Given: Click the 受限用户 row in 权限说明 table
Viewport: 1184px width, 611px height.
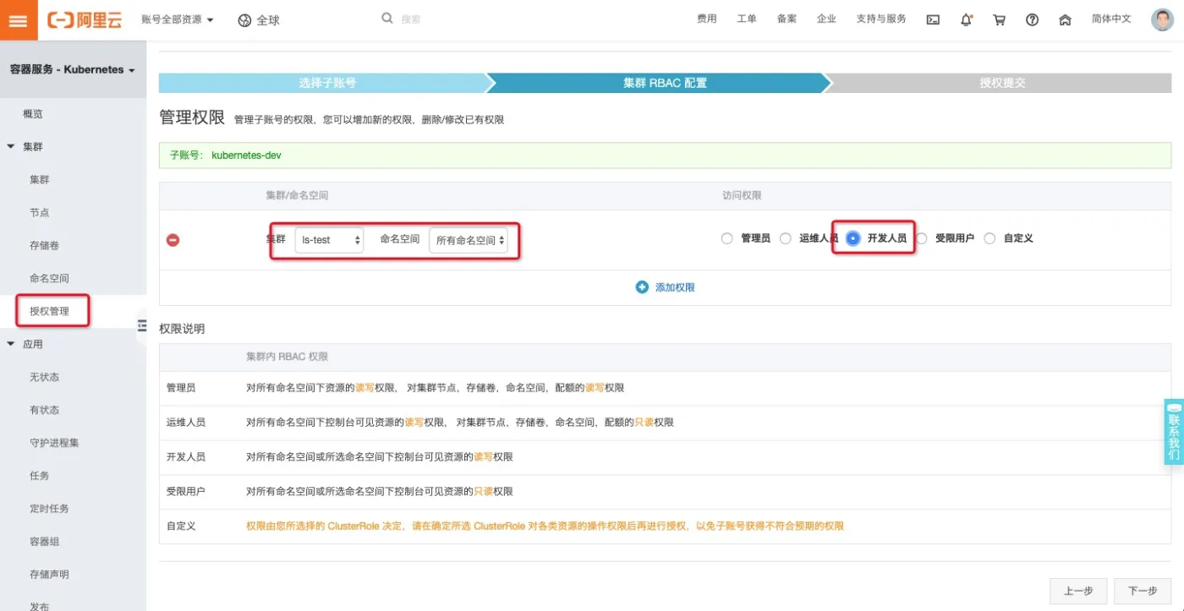Looking at the screenshot, I should 665,491.
